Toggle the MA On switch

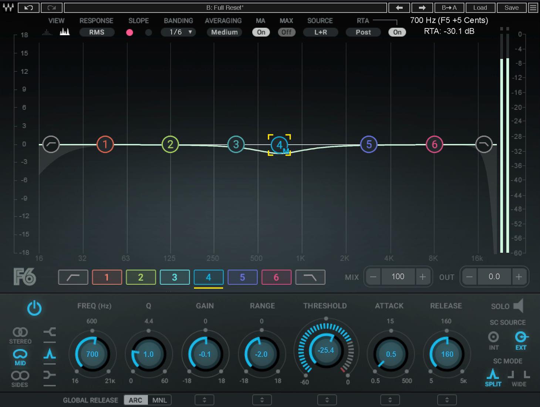(x=261, y=32)
